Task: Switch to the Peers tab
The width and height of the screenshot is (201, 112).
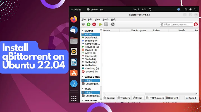Action: point(138,98)
